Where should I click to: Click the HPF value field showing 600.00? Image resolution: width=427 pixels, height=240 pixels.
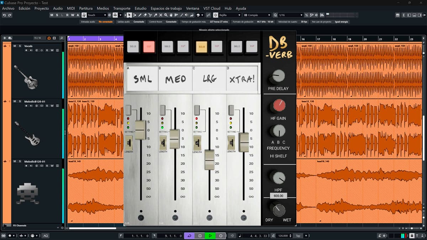278,196
